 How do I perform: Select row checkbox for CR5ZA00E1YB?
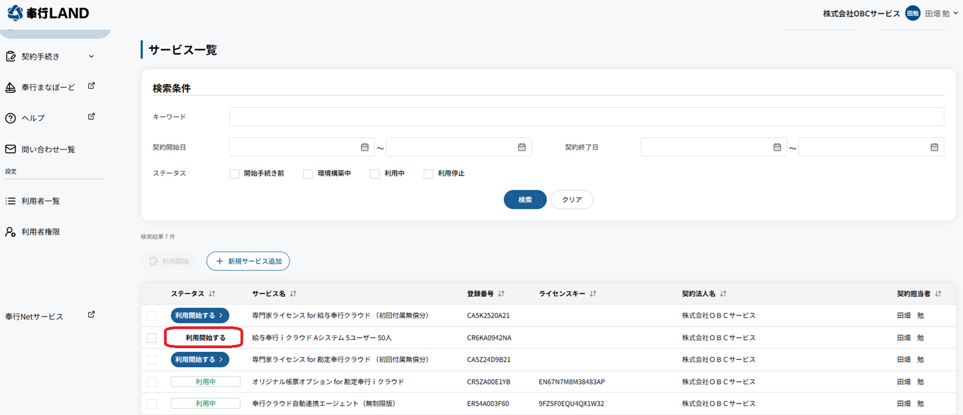[x=152, y=382]
